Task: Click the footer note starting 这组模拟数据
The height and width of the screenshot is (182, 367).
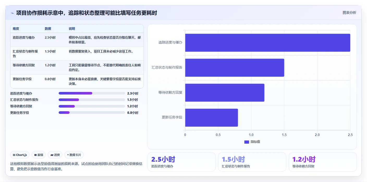Action: pos(76,166)
